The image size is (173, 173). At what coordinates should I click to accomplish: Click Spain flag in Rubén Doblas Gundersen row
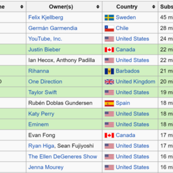point(109,103)
